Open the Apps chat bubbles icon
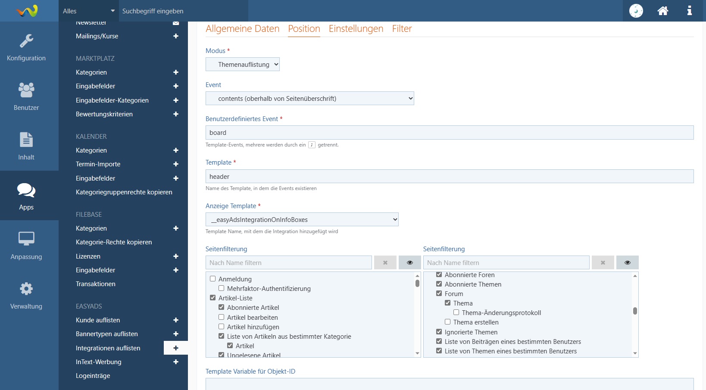The width and height of the screenshot is (706, 390). tap(26, 190)
